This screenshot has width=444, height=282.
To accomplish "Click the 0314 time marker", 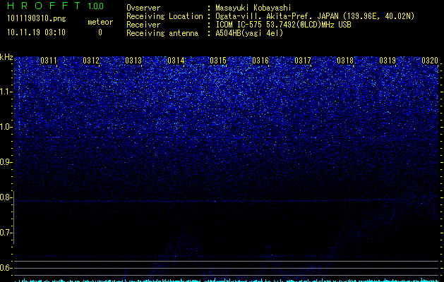I will [176, 61].
